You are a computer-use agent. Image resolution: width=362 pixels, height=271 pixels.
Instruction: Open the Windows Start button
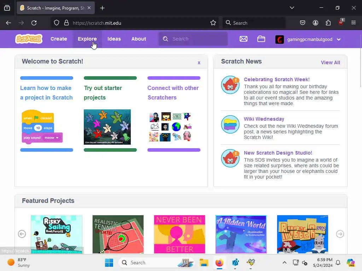pyautogui.click(x=109, y=263)
